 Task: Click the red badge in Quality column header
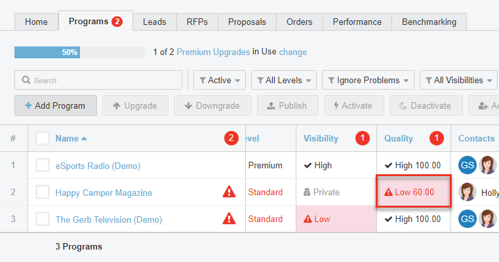(x=436, y=138)
